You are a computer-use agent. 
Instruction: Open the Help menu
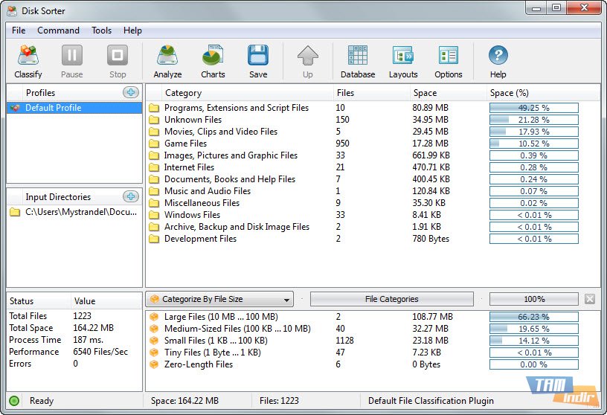coord(132,30)
